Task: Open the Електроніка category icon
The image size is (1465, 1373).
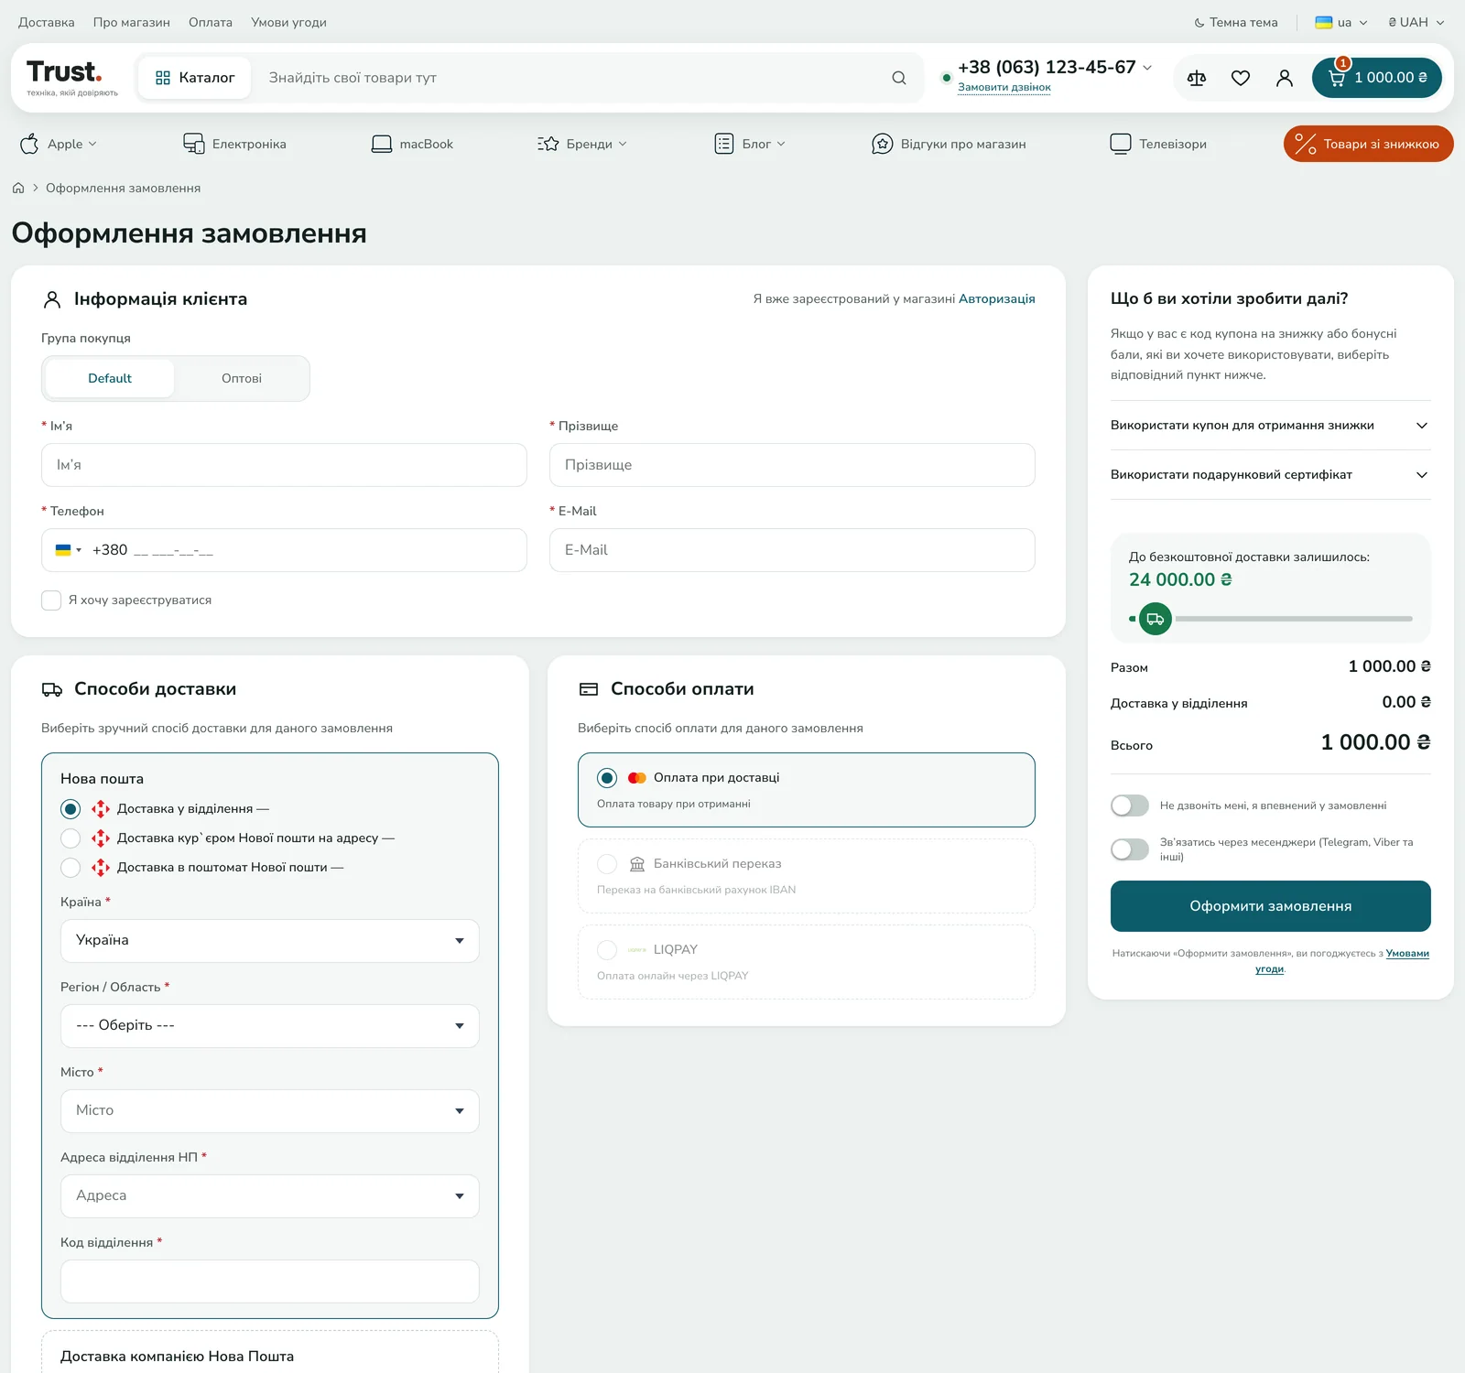Action: click(193, 144)
